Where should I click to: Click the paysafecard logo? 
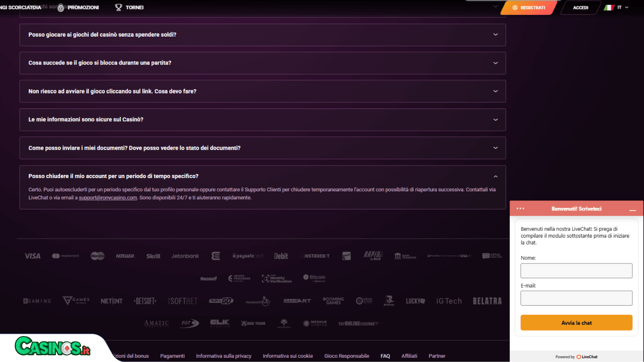248,256
